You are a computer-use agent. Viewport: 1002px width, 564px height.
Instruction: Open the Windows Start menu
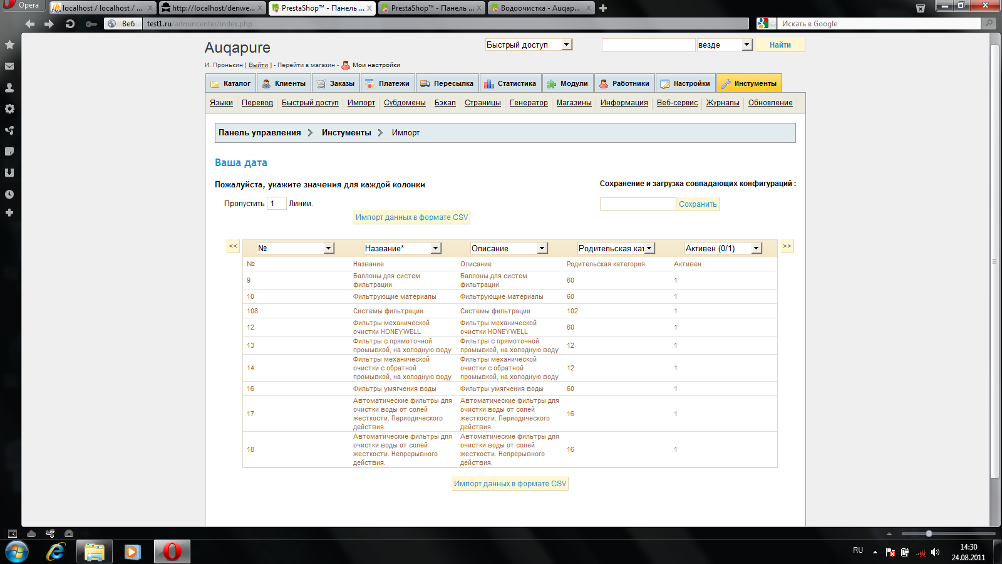(17, 552)
